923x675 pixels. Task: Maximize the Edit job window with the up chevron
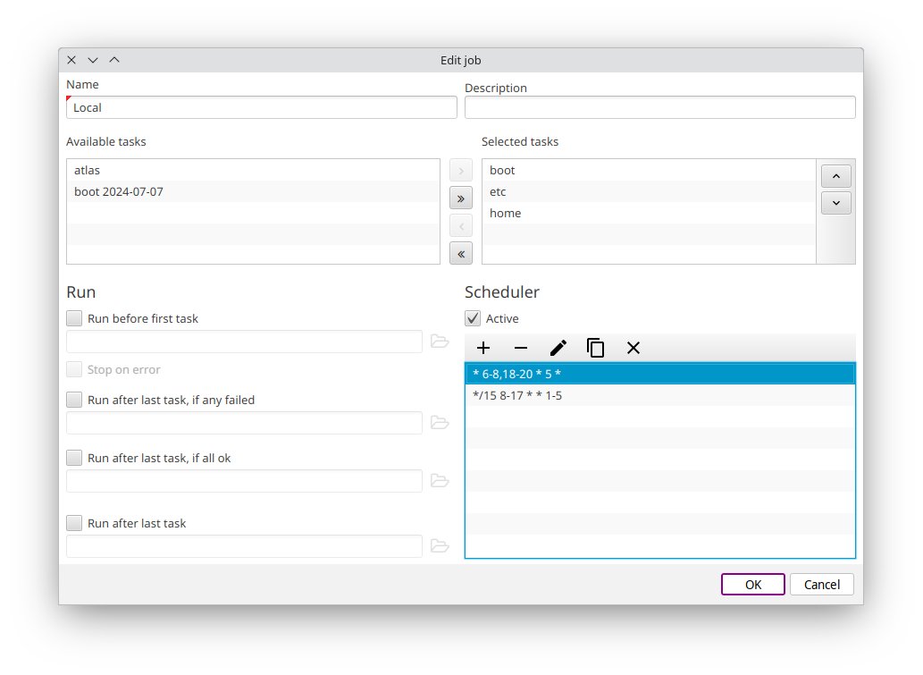114,60
